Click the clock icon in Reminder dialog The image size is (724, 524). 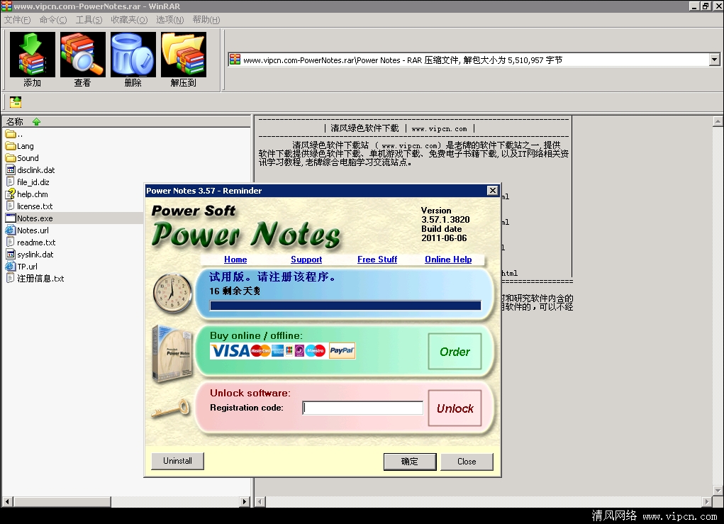pos(172,293)
